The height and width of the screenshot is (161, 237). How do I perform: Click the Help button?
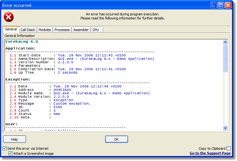tap(14, 139)
